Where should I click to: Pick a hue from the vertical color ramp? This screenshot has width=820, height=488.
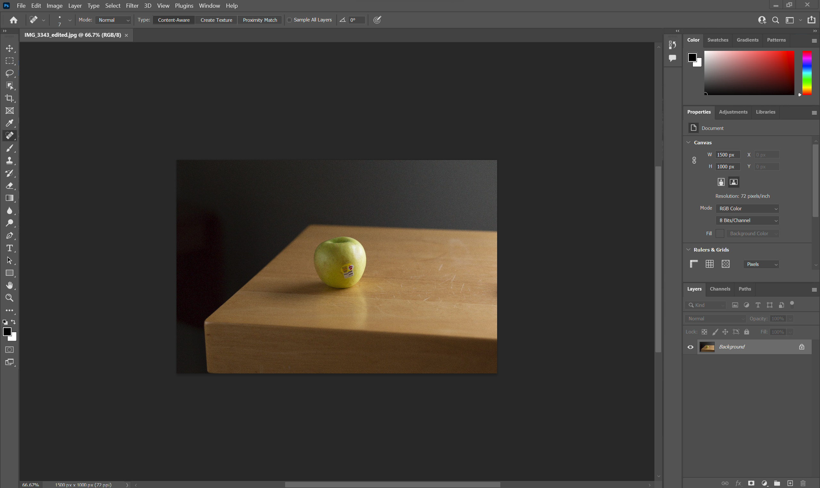tap(807, 73)
